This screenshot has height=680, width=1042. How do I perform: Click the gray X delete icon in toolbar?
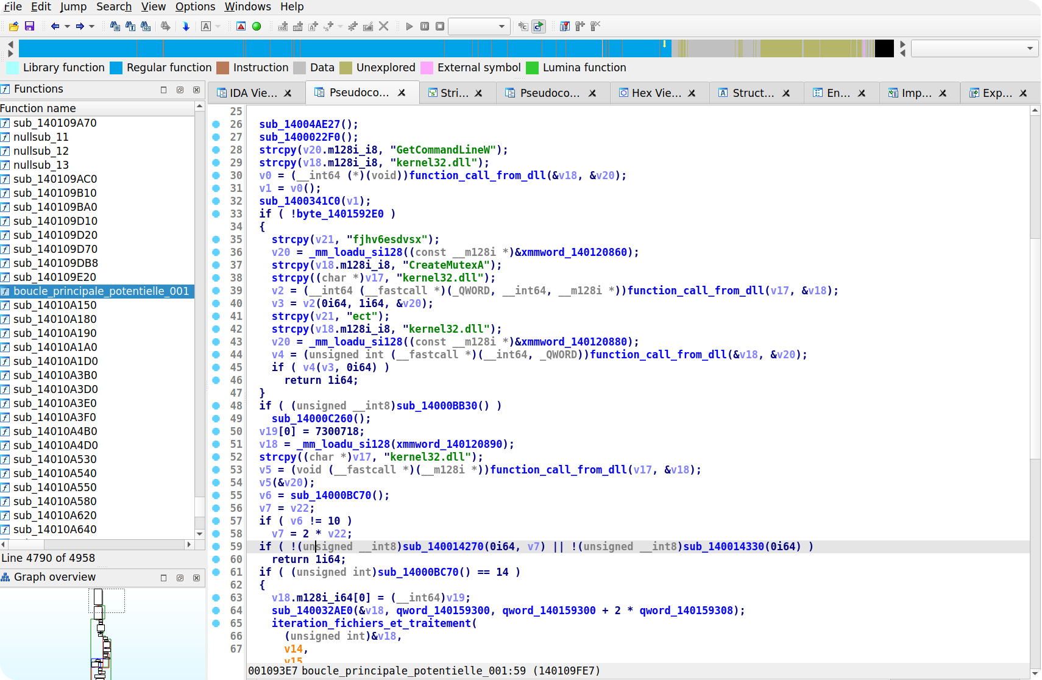coord(384,26)
